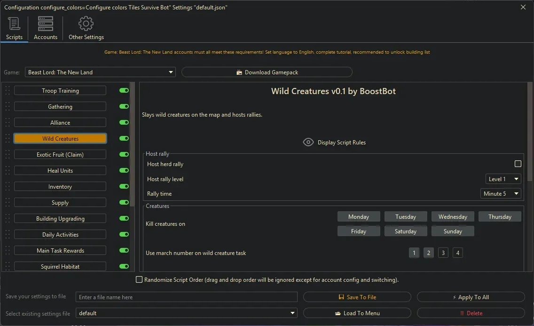Viewport: 534px width, 326px height.
Task: Expand the Host rally level dropdown
Action: (503, 179)
